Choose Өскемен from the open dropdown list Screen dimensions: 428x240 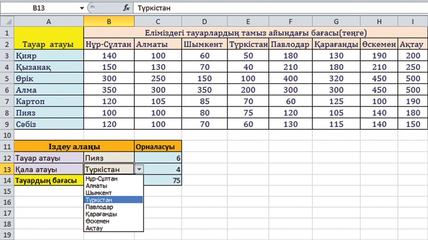tap(113, 221)
